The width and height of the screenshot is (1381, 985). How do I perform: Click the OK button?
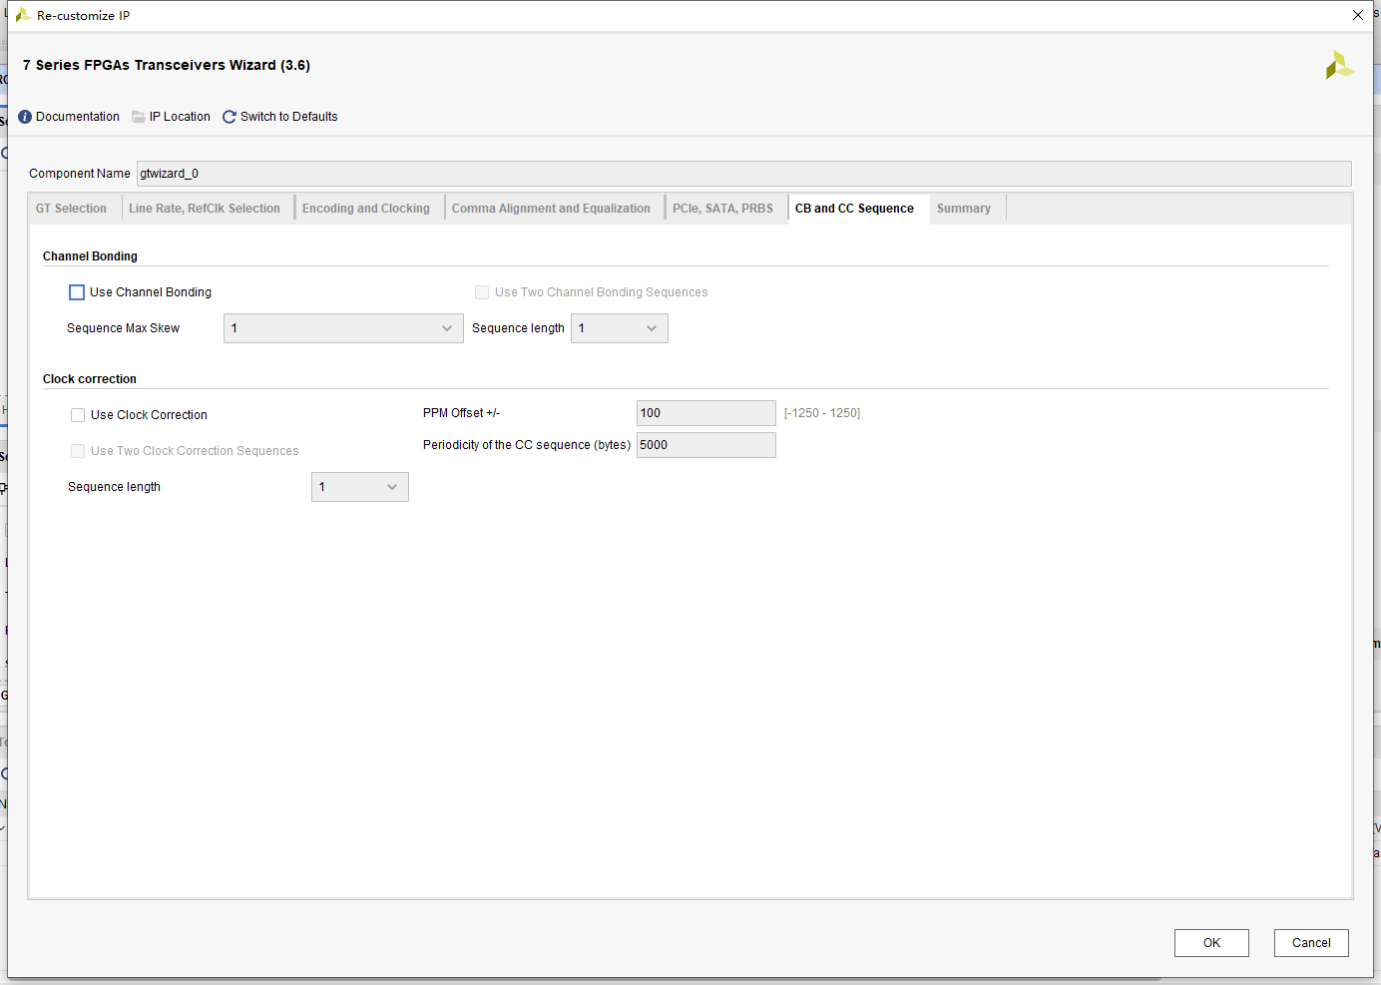(1211, 943)
